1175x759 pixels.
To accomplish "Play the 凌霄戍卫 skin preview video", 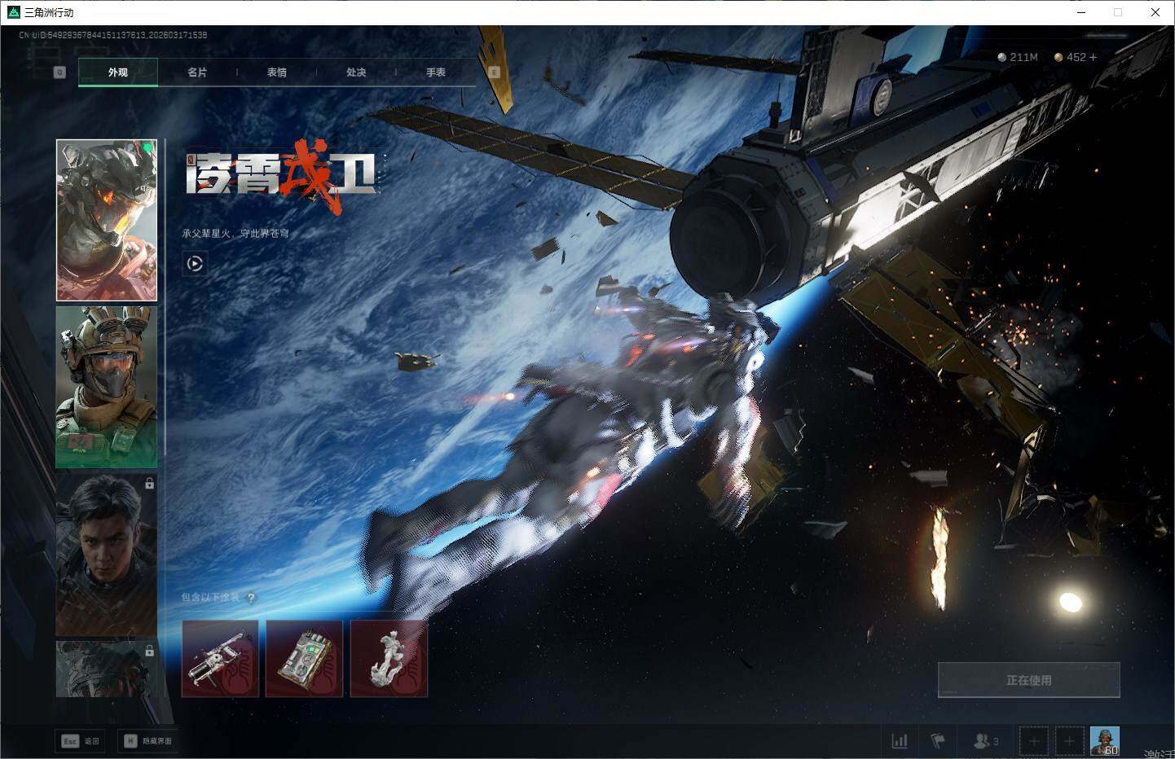I will pos(195,263).
